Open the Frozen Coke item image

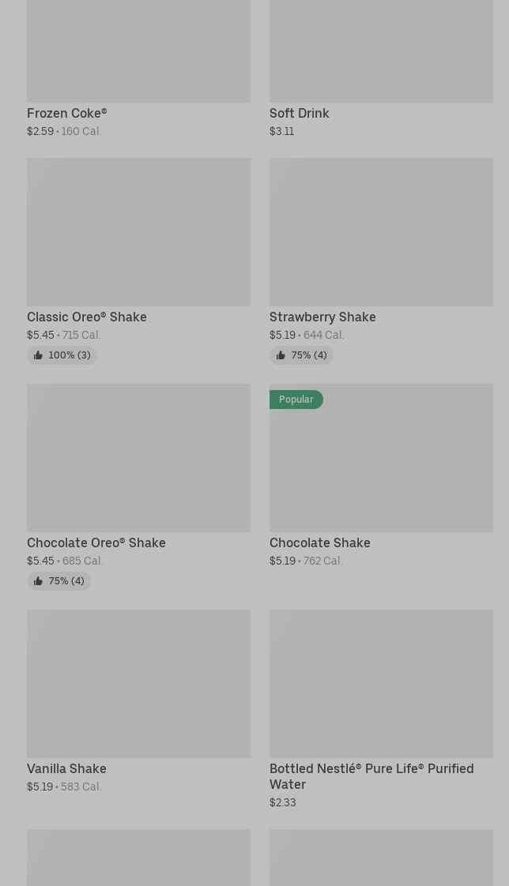138,51
